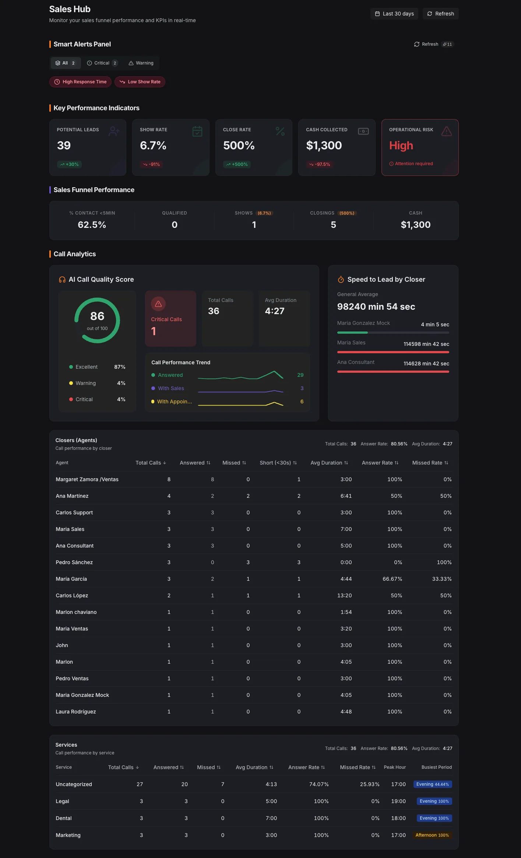Sort Services table by Total Calls
Image resolution: width=521 pixels, height=858 pixels.
[x=124, y=767]
